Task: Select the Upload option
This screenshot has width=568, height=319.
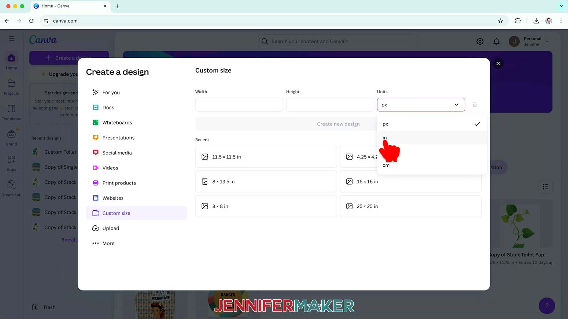Action: (136, 228)
